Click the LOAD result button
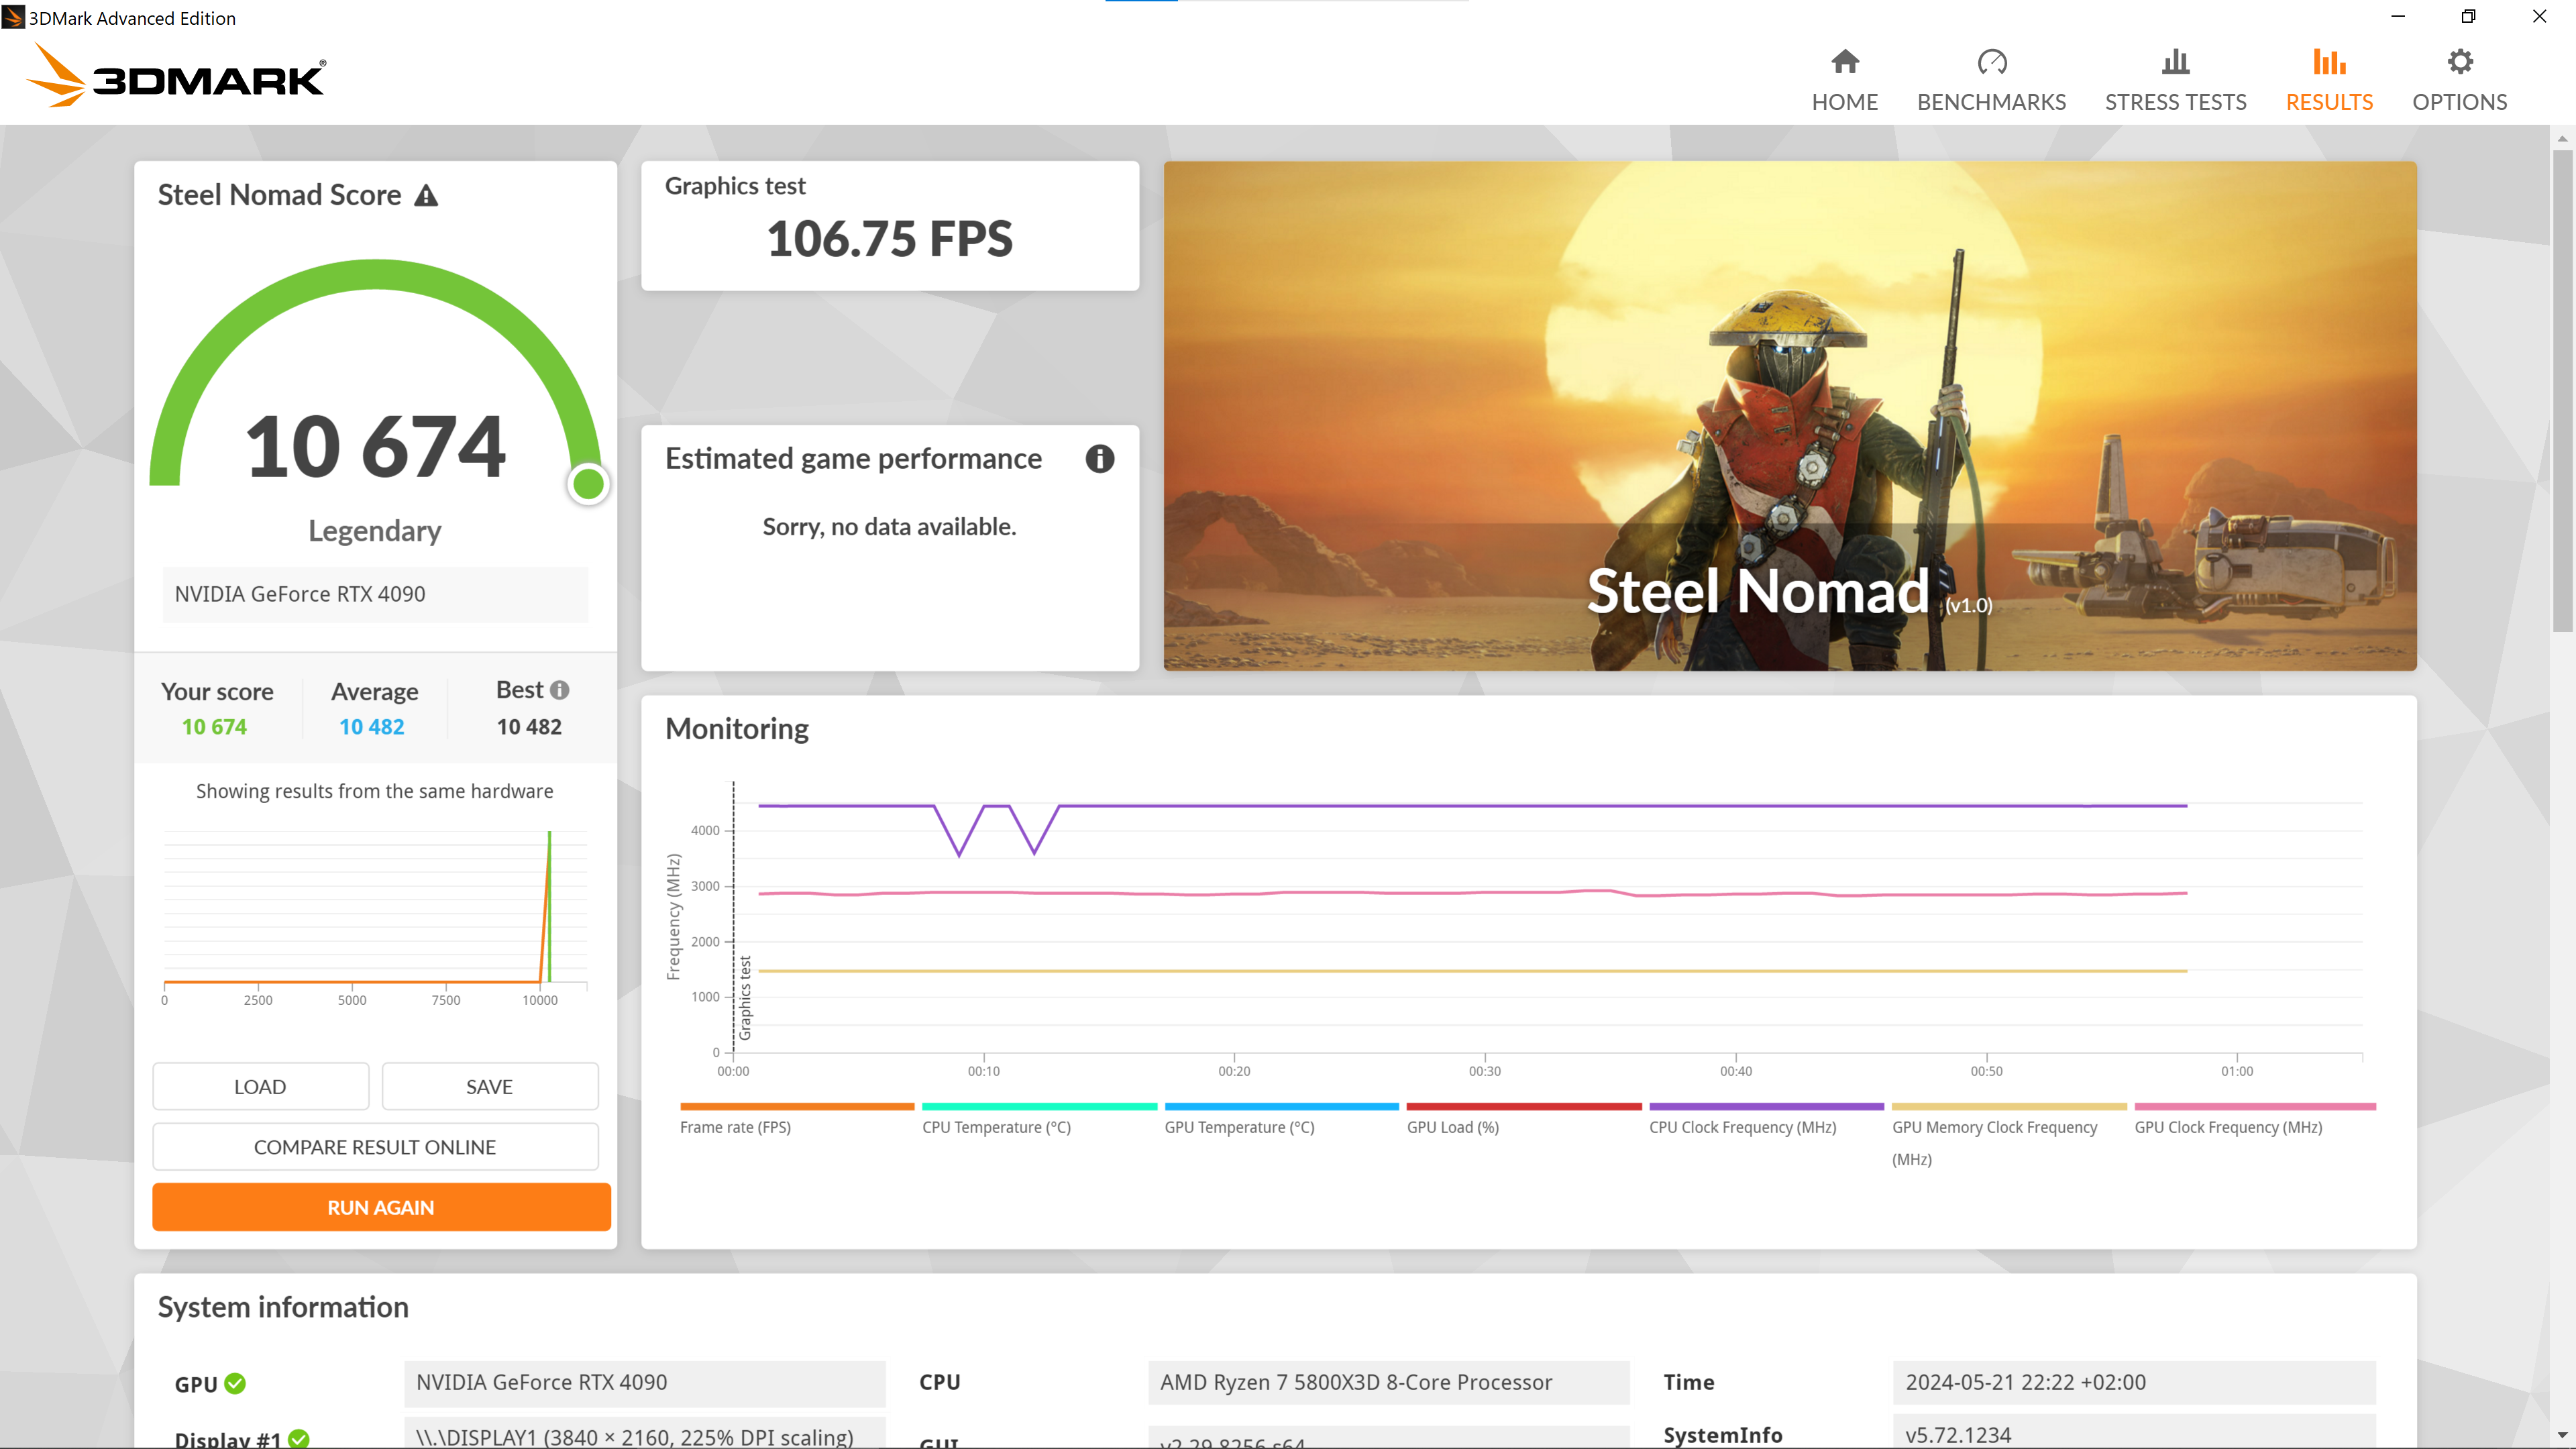2576x1449 pixels. point(260,1087)
